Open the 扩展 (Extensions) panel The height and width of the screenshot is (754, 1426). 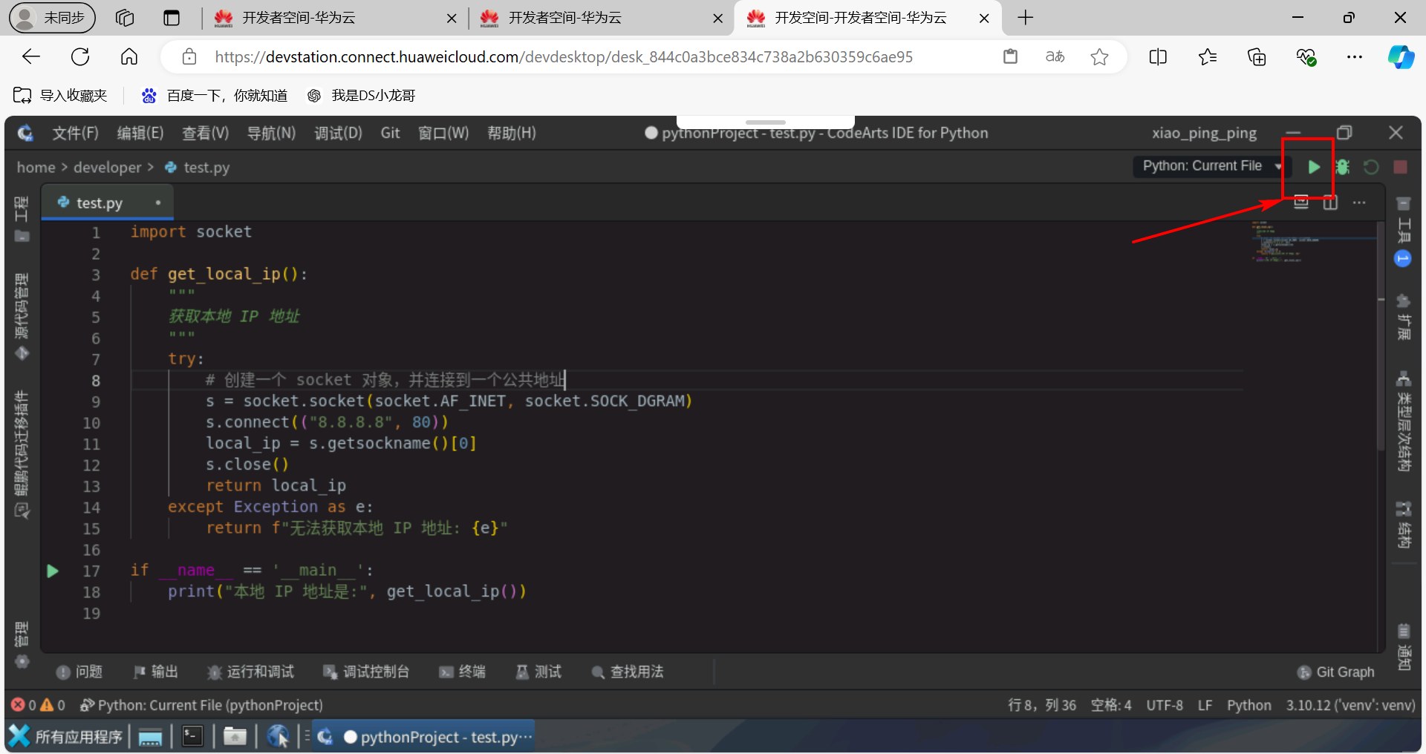tap(1404, 312)
